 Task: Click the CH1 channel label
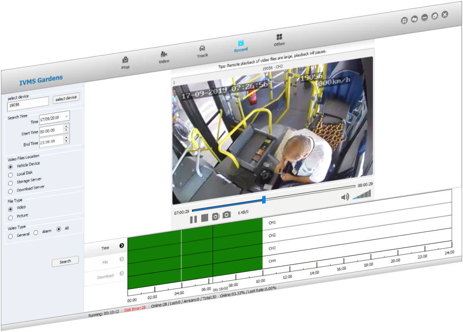tap(272, 223)
